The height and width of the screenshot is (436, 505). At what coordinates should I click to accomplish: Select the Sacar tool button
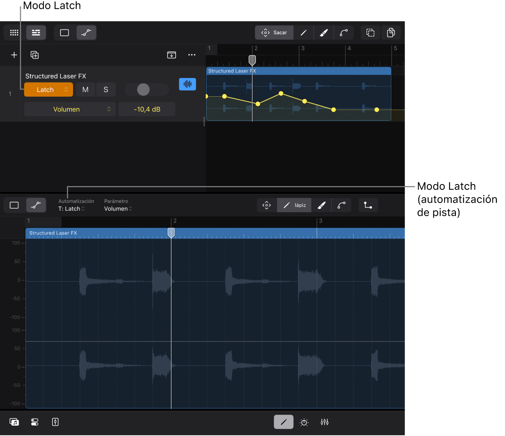[274, 33]
